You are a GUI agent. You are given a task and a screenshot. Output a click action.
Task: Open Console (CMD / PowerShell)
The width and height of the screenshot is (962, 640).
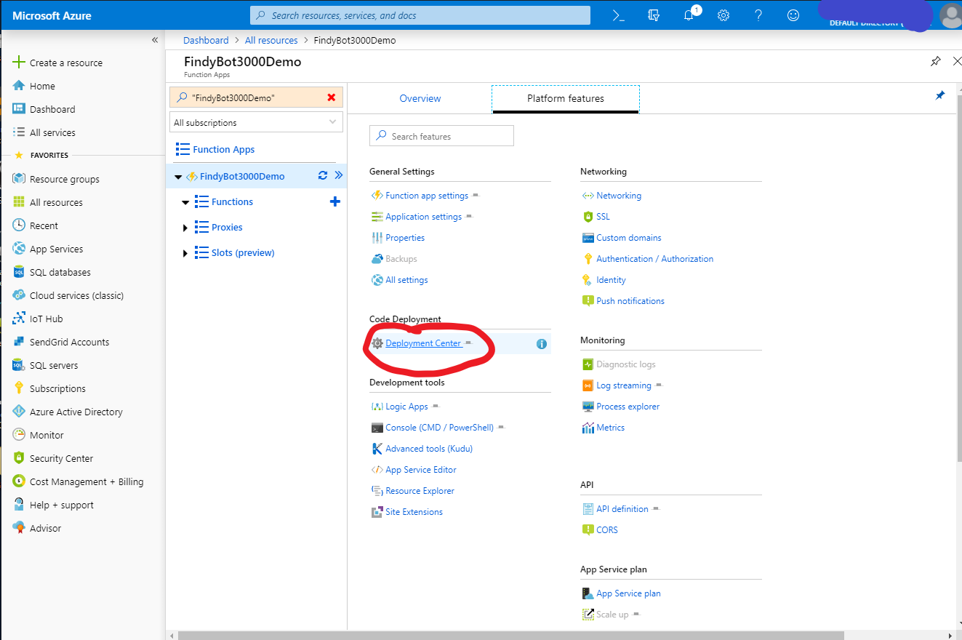[439, 428]
